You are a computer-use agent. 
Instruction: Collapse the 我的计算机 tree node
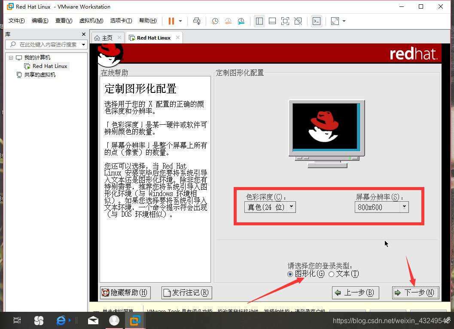click(11, 58)
